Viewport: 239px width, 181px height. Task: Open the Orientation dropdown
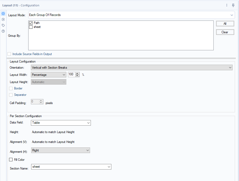230,67
